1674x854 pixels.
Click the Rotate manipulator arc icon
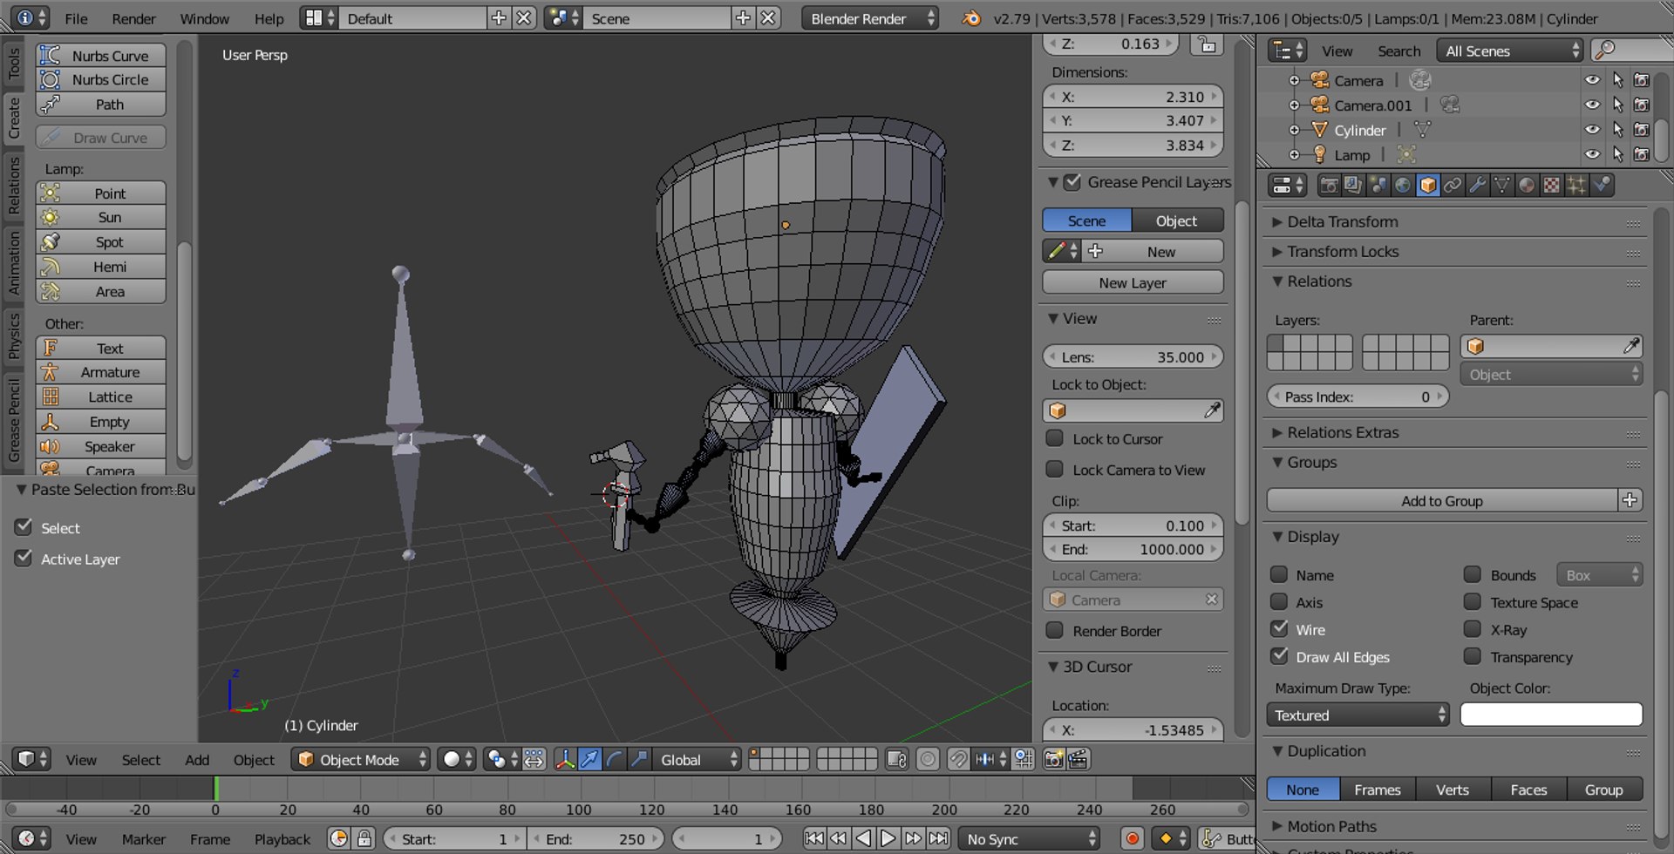click(x=615, y=759)
